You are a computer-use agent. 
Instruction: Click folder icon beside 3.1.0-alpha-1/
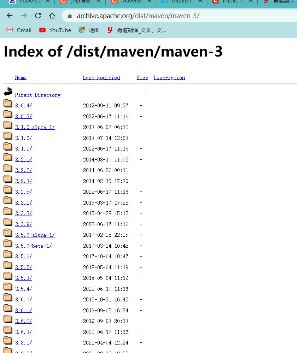click(8, 125)
